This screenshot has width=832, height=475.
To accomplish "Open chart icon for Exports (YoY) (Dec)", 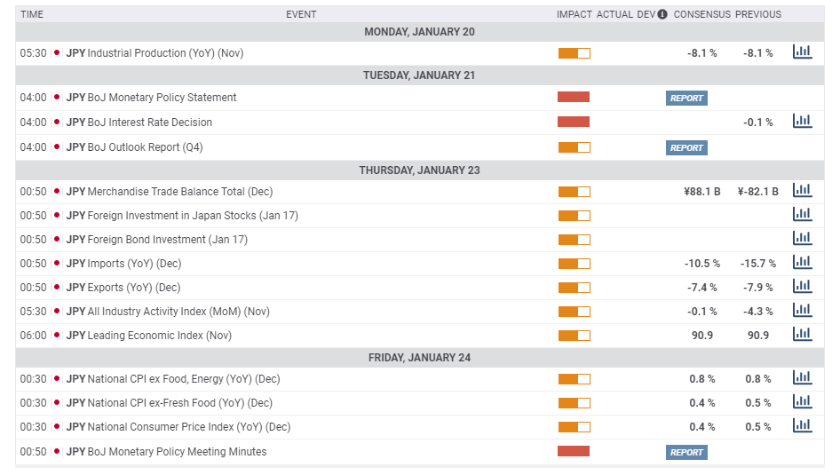I will [803, 286].
